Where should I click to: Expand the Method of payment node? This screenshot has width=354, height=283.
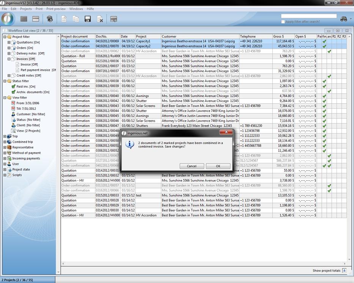pyautogui.click(x=5, y=153)
